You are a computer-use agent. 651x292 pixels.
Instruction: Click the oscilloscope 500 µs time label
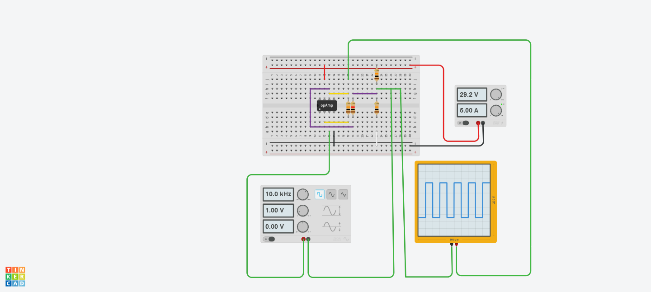pyautogui.click(x=454, y=240)
